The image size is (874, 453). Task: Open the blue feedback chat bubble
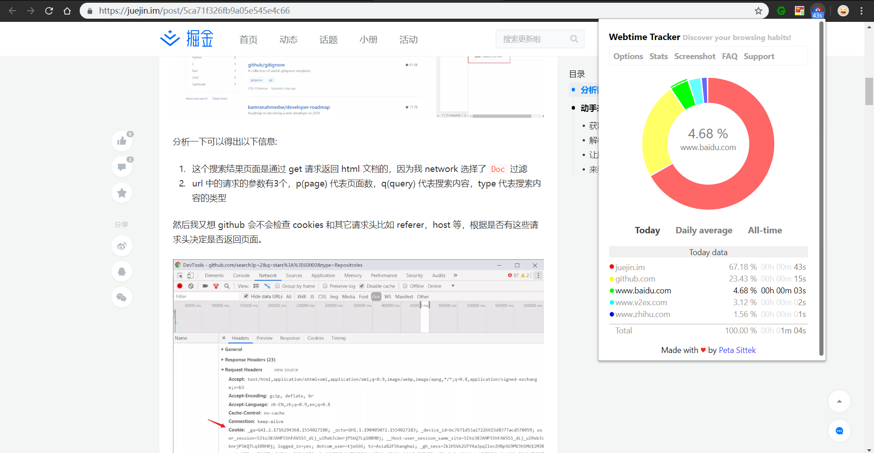pos(839,431)
